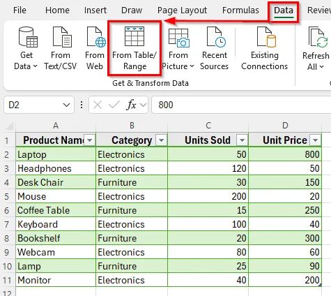Select the Units Sold value 15
Screen dimensions: 331x296
(x=208, y=210)
